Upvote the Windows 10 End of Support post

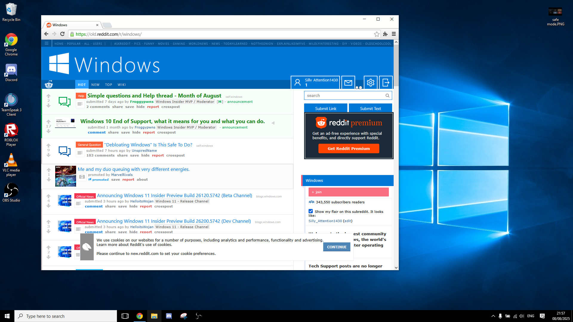click(49, 122)
